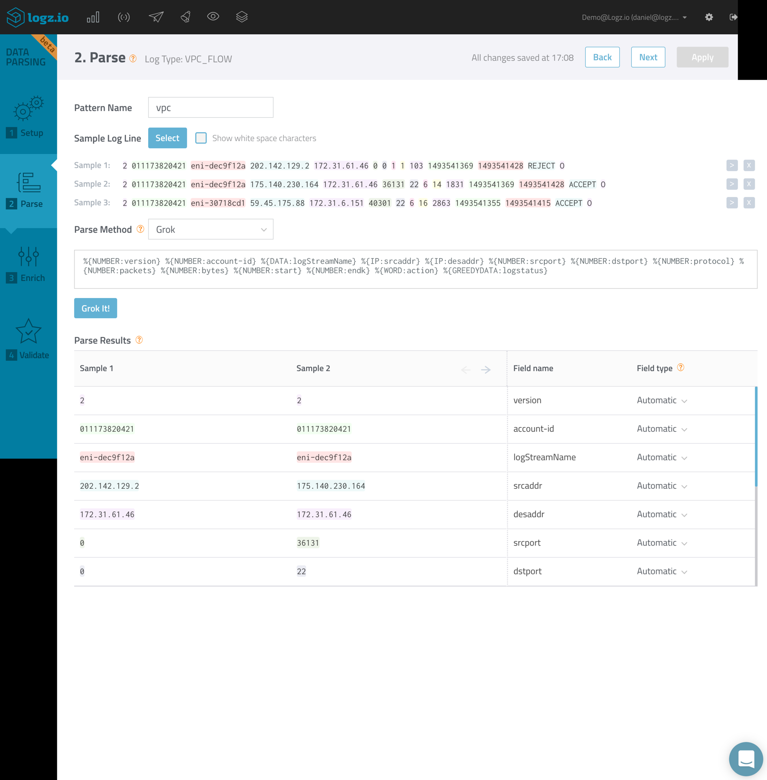Show next samples with right arrow

(486, 370)
